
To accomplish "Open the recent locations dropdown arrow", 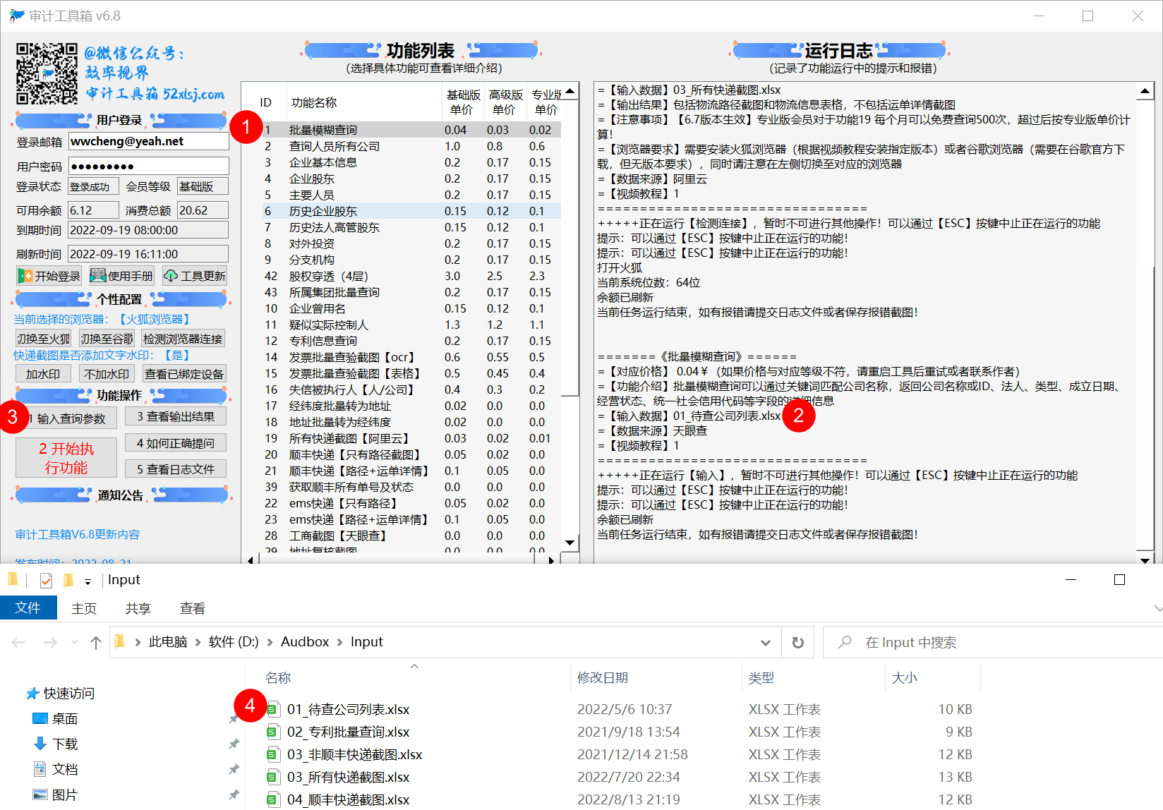I will click(x=74, y=642).
